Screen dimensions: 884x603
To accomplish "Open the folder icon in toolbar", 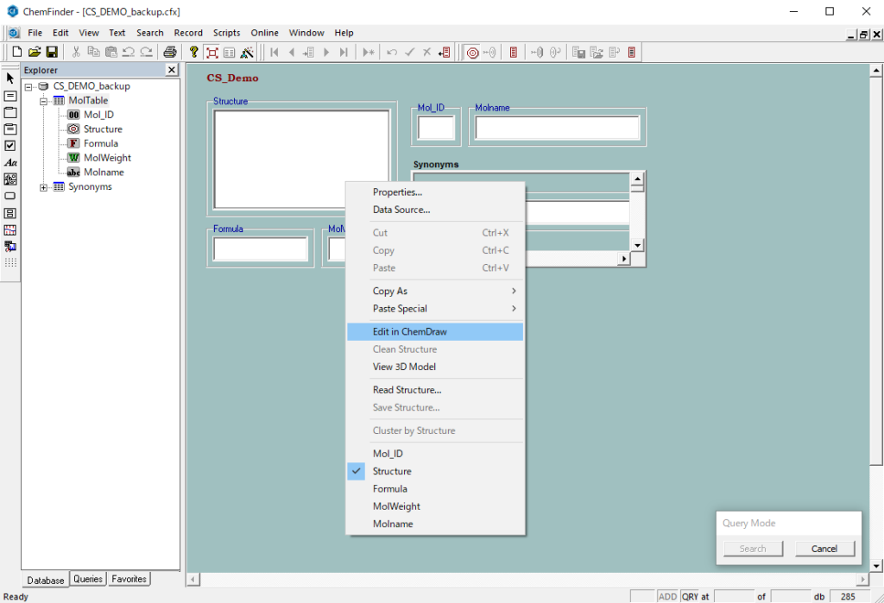I will [x=35, y=53].
